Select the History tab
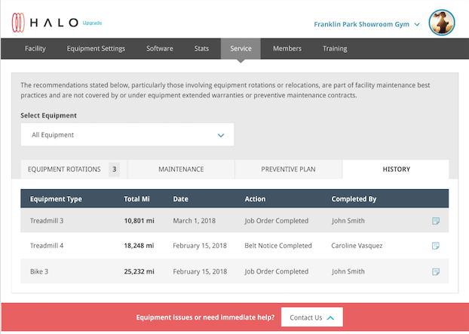 point(396,170)
